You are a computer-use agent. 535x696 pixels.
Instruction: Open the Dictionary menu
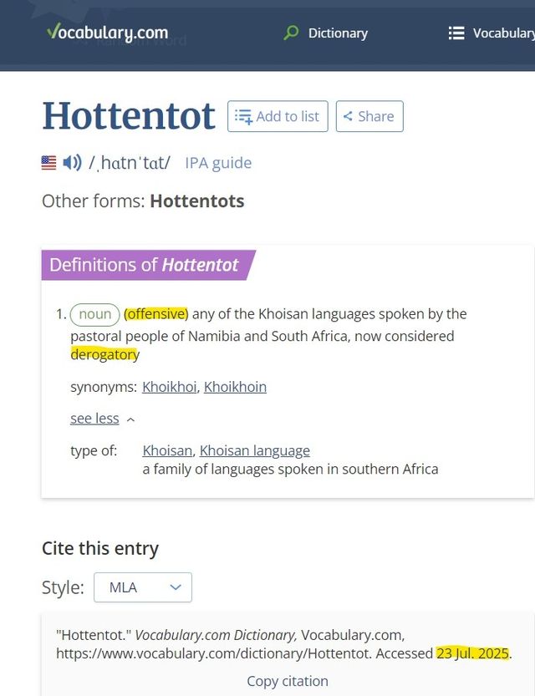tap(338, 33)
